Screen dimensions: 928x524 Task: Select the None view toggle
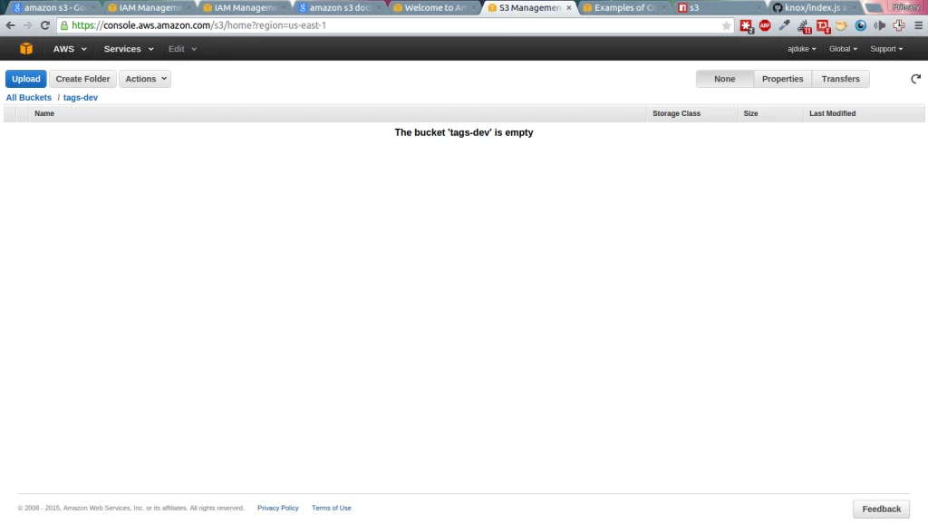[724, 79]
